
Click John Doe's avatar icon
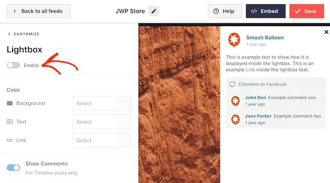coord(235,101)
